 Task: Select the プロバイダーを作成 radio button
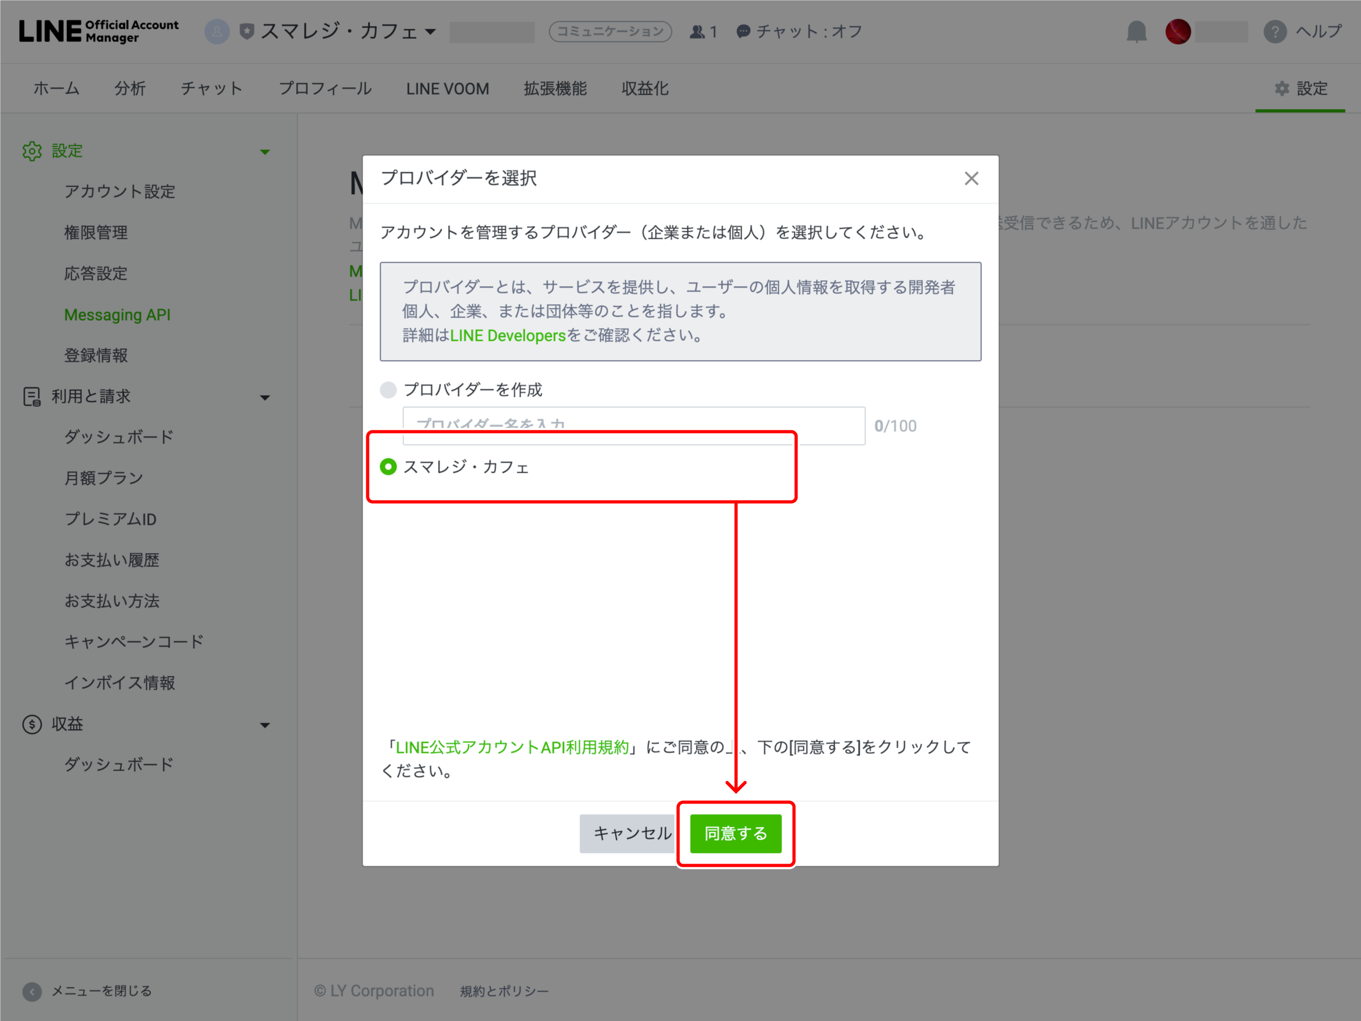click(388, 390)
